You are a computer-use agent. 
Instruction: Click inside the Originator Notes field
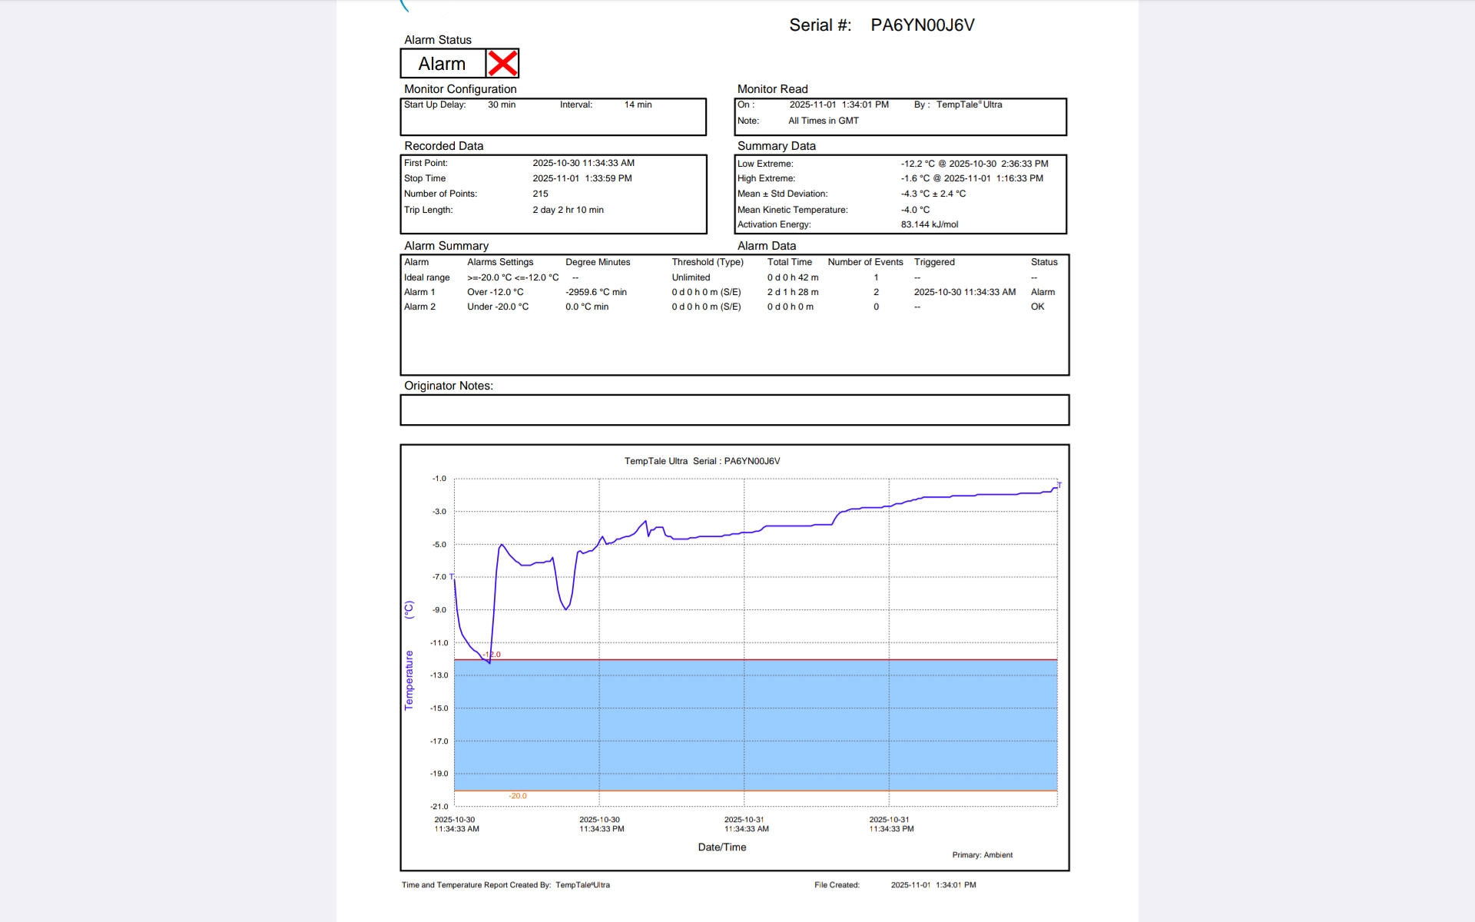(734, 410)
